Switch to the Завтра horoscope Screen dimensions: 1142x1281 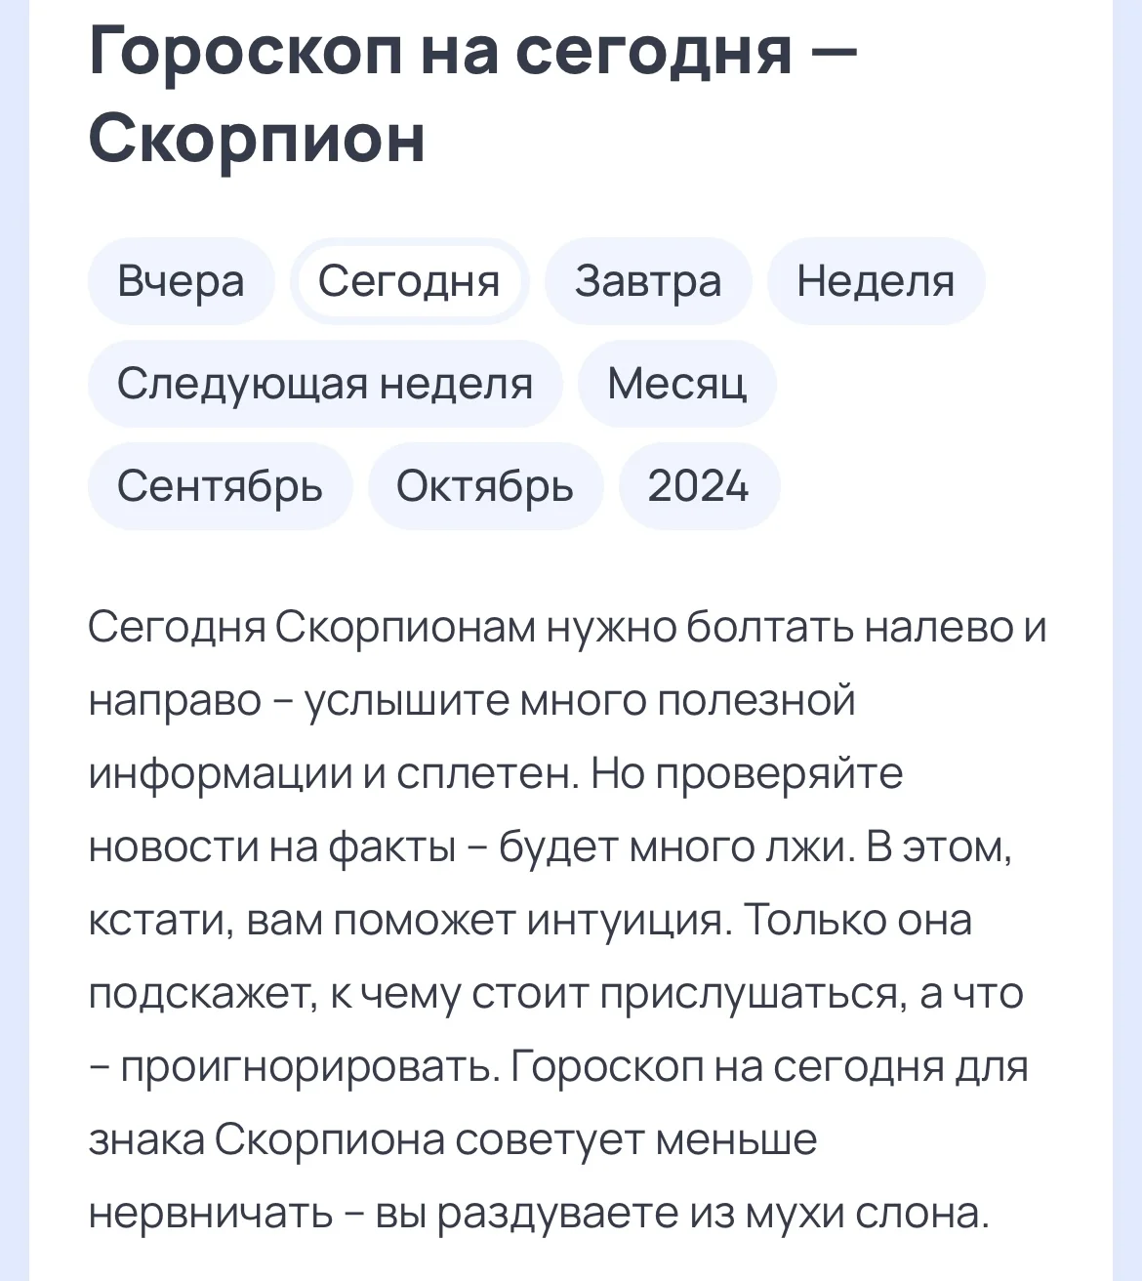[648, 281]
